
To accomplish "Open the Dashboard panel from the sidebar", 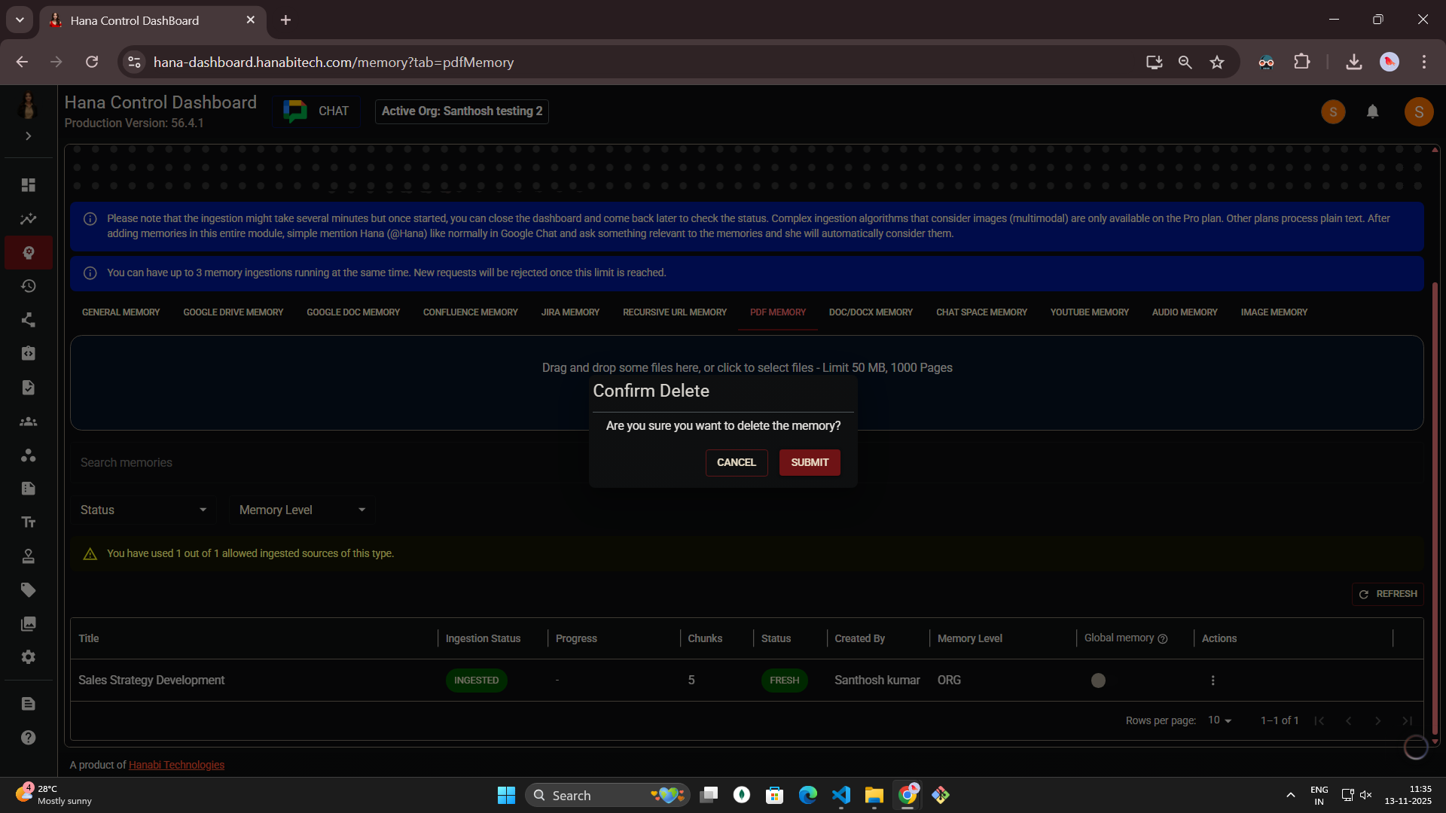I will click(28, 184).
